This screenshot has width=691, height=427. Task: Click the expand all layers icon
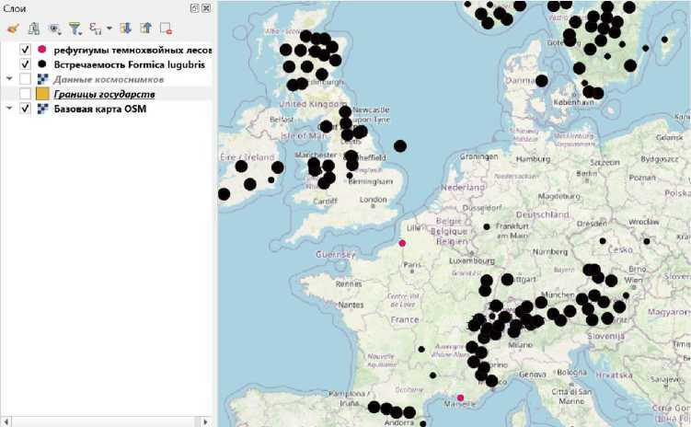[126, 29]
